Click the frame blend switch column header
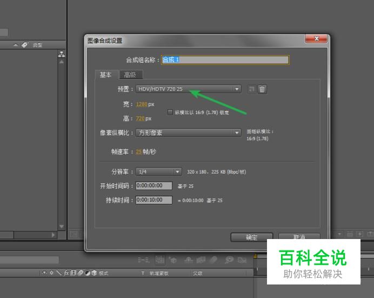Image resolution: width=374 pixels, height=298 pixels. tap(73, 273)
